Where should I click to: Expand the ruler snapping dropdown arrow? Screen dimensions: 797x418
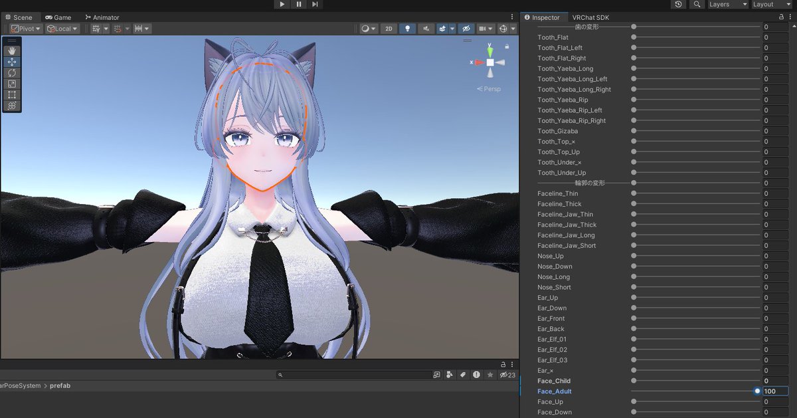click(x=147, y=29)
